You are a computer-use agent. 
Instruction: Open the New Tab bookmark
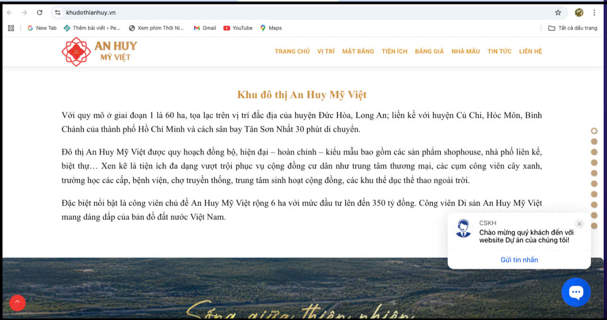tap(42, 28)
